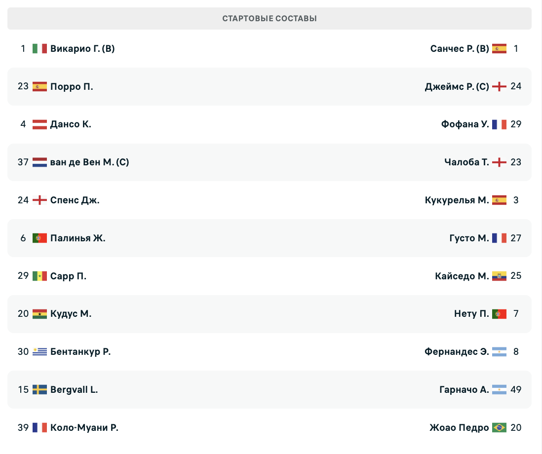Open Фернандес Э. player page

[x=457, y=352]
